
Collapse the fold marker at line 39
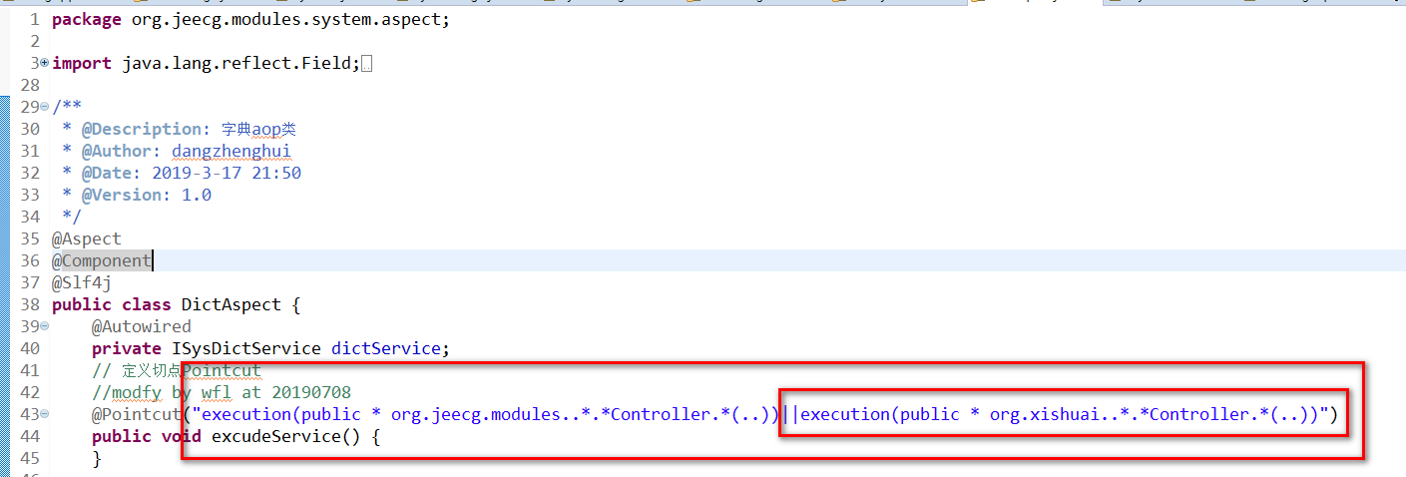pyautogui.click(x=44, y=326)
